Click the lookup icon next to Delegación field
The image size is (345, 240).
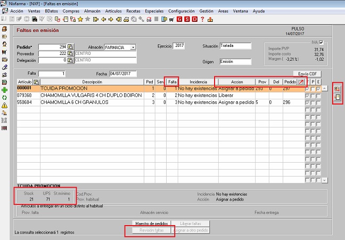point(70,60)
